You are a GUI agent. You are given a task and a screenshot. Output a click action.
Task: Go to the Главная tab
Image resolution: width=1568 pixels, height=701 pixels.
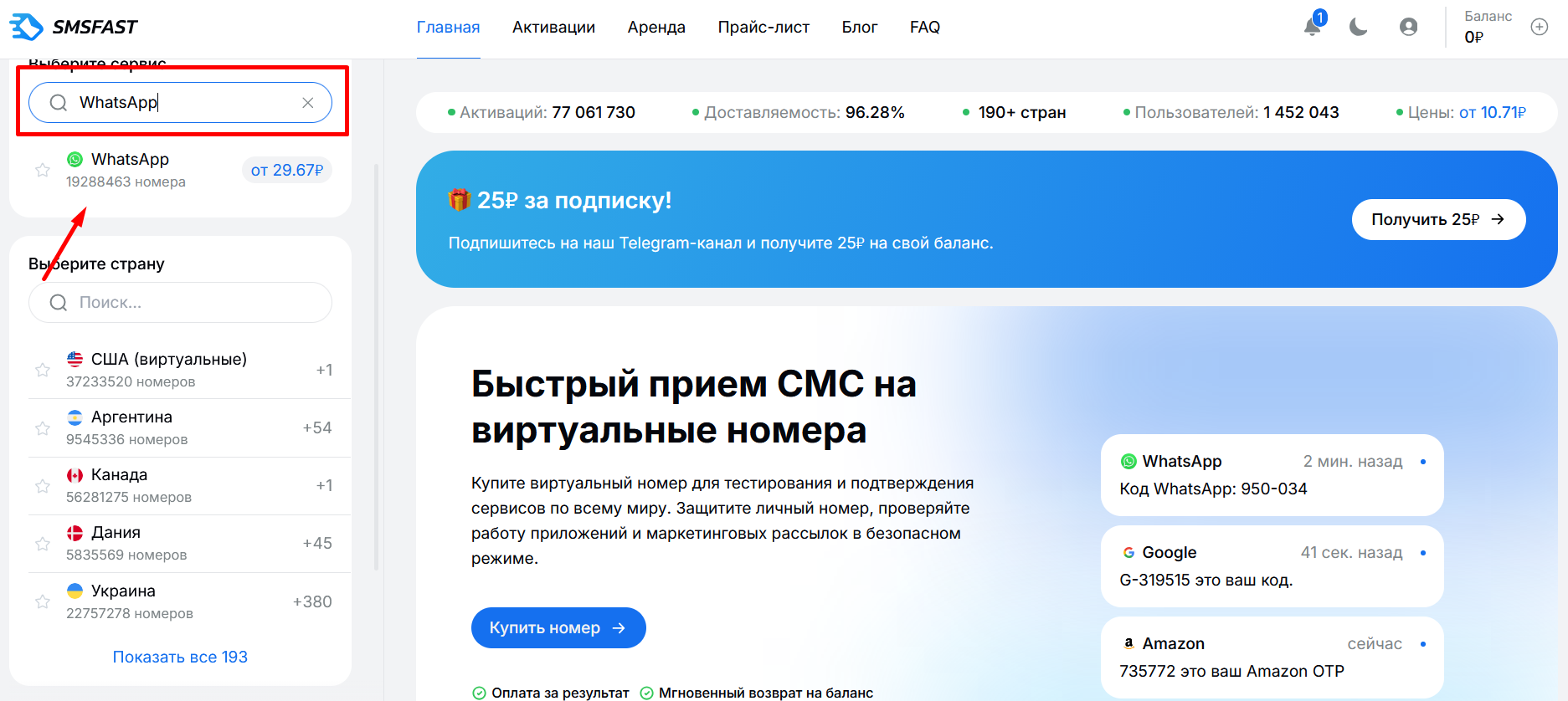click(x=449, y=28)
